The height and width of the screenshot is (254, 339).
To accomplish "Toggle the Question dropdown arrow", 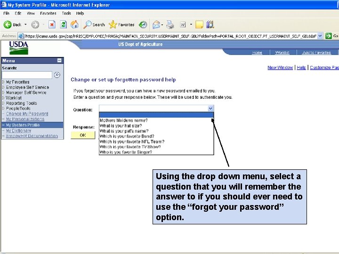I will pos(210,109).
